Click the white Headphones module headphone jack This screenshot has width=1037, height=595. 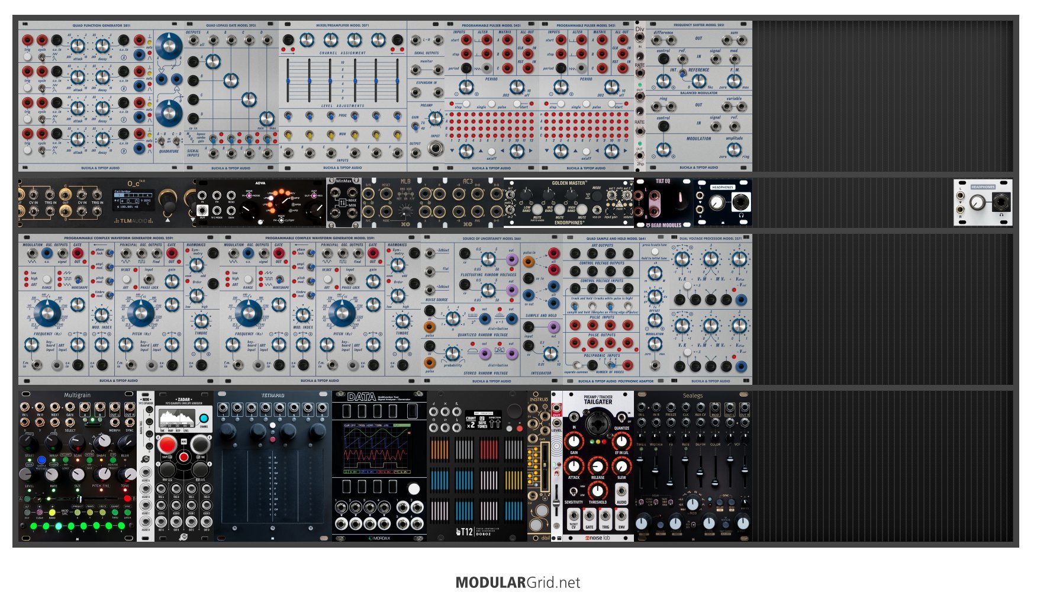coord(1000,203)
